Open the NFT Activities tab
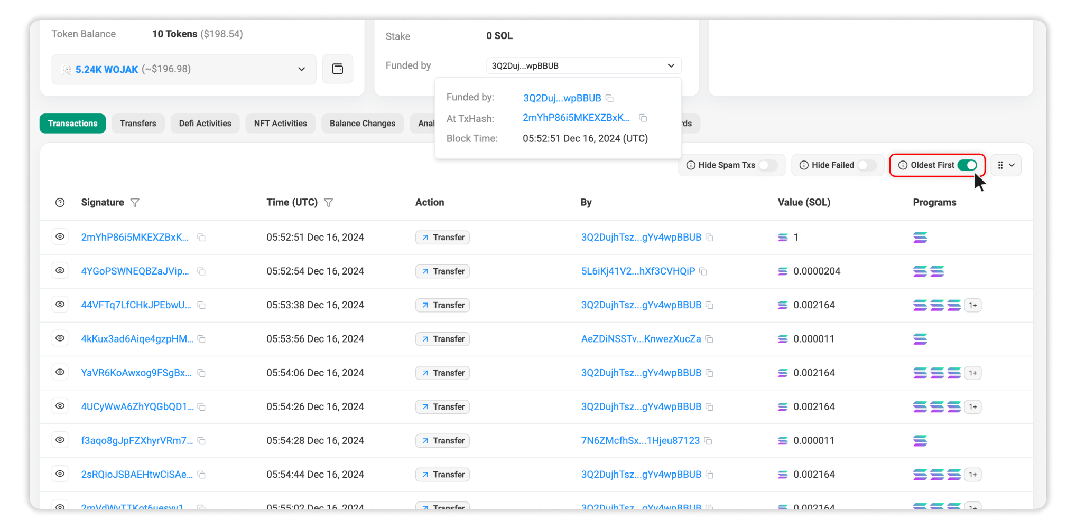1076x530 pixels. click(280, 123)
